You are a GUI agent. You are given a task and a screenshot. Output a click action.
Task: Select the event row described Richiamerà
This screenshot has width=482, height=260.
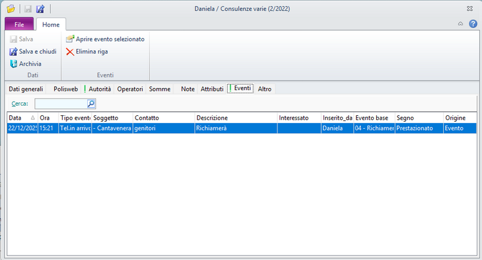click(235, 129)
